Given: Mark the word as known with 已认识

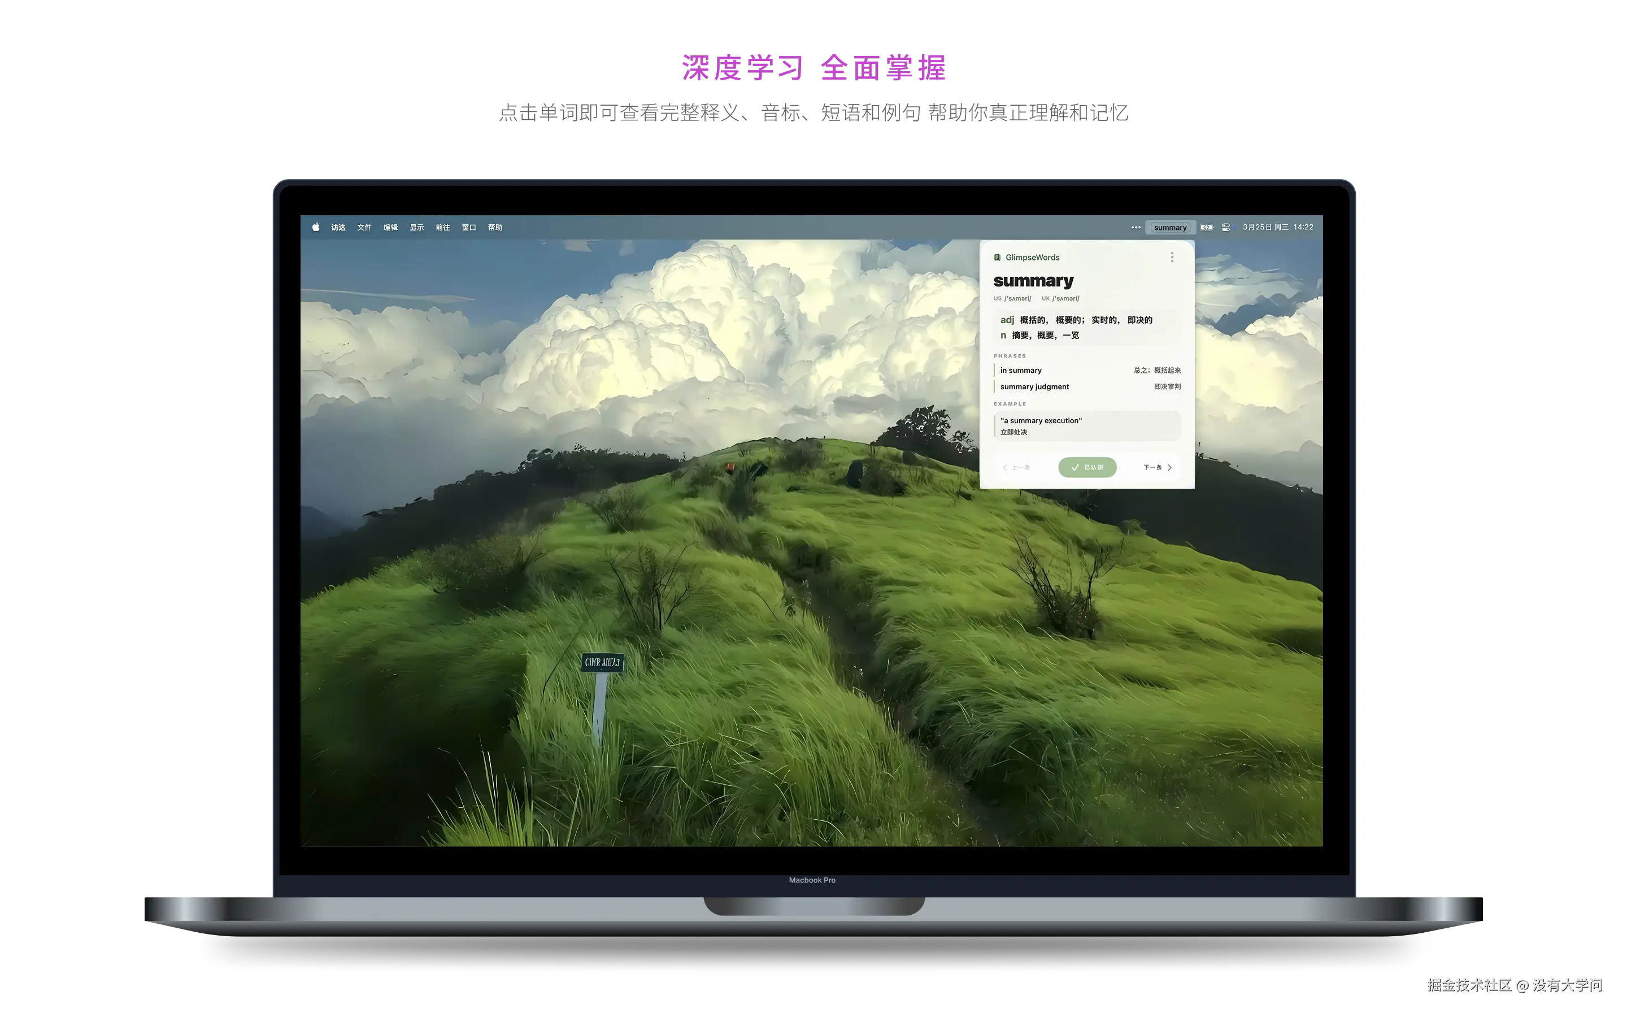Looking at the screenshot, I should (x=1087, y=467).
